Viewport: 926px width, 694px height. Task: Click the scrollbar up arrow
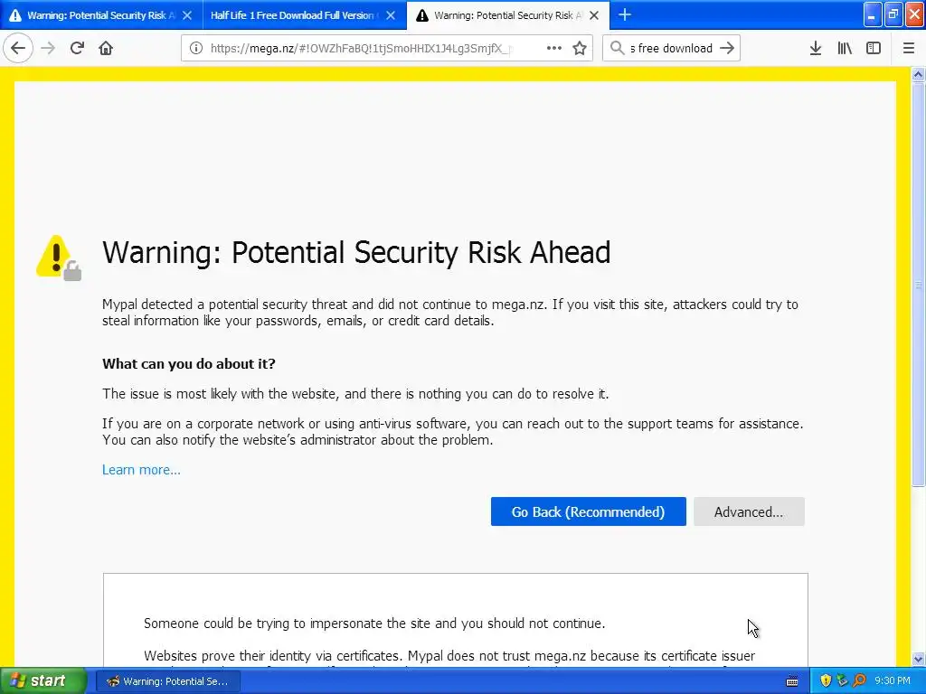[x=919, y=74]
